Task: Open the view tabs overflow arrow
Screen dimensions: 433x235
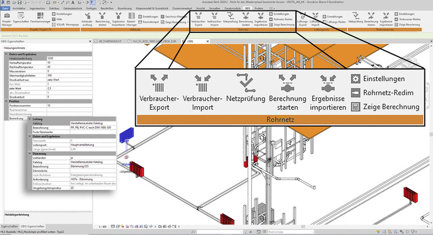Action: click(431, 42)
